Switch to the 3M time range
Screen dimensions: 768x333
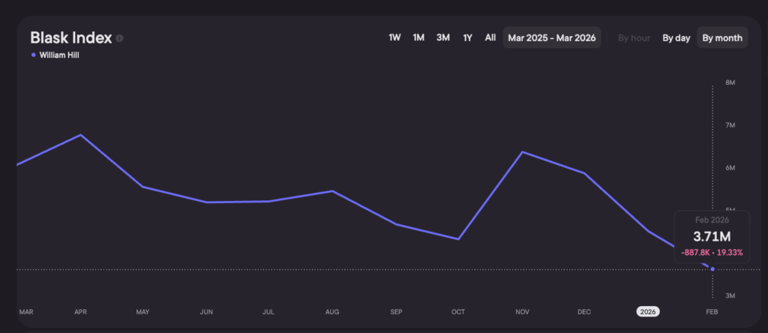click(443, 37)
